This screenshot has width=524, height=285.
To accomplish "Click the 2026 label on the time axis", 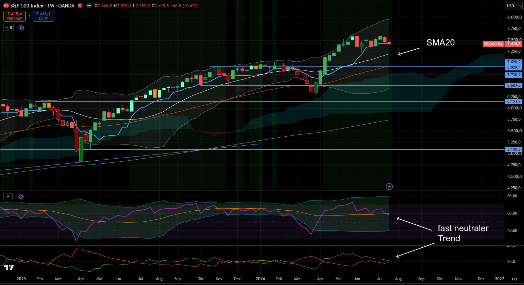I will point(260,279).
